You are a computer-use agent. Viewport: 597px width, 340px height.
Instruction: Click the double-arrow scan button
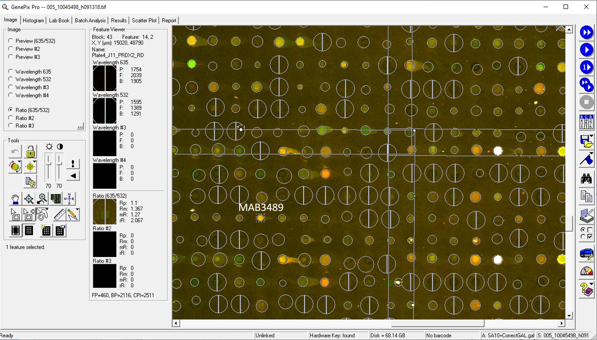coord(586,33)
